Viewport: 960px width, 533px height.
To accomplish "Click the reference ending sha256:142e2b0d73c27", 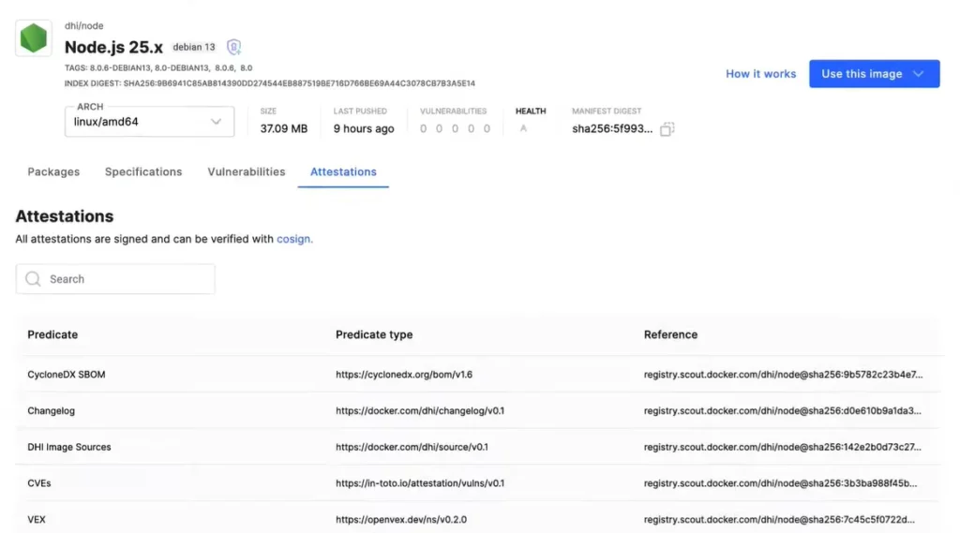I will (x=783, y=447).
